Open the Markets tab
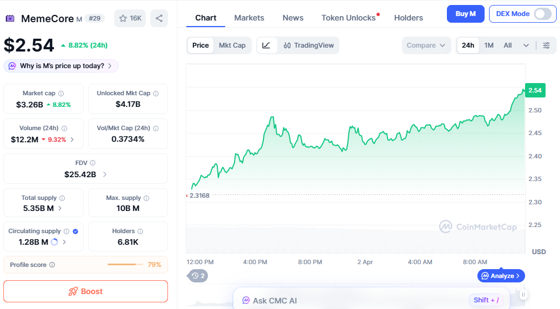Image resolution: width=560 pixels, height=309 pixels. click(250, 18)
